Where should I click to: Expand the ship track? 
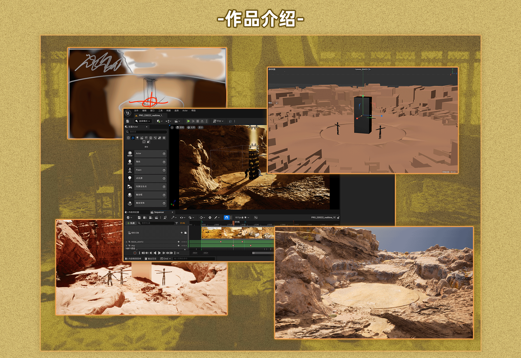(126, 246)
